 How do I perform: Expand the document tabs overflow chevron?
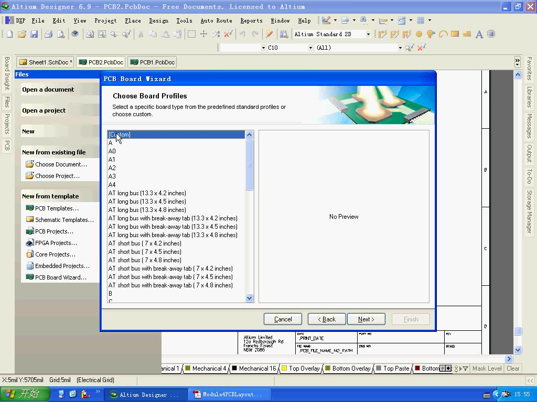coord(517,62)
